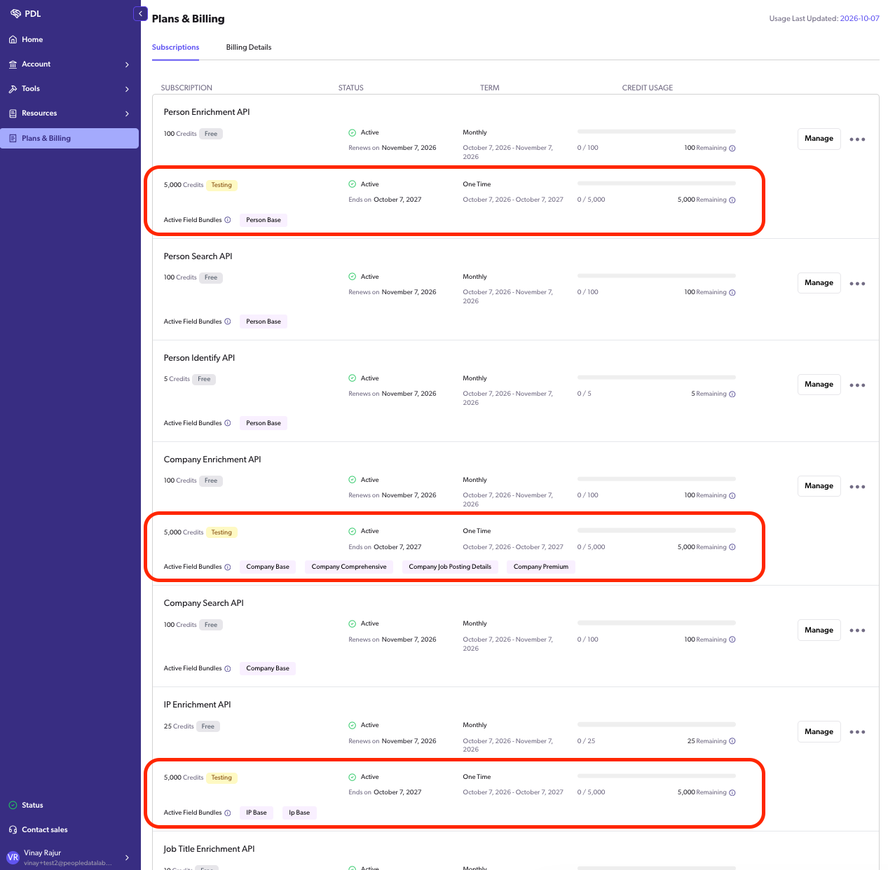
Task: Manage the IP Enrichment API subscription
Action: click(819, 732)
